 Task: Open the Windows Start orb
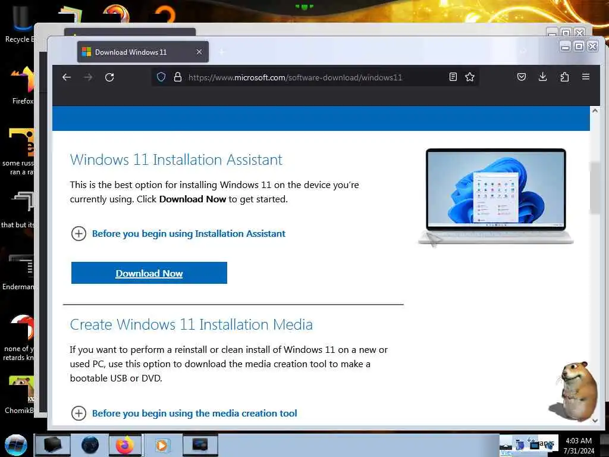click(x=16, y=445)
